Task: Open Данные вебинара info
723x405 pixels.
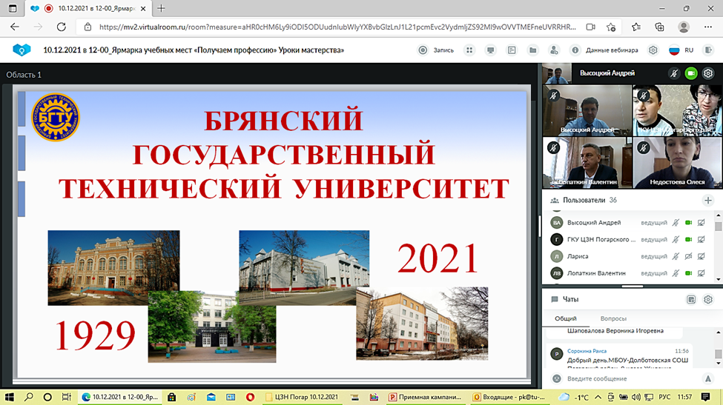Action: tap(604, 50)
